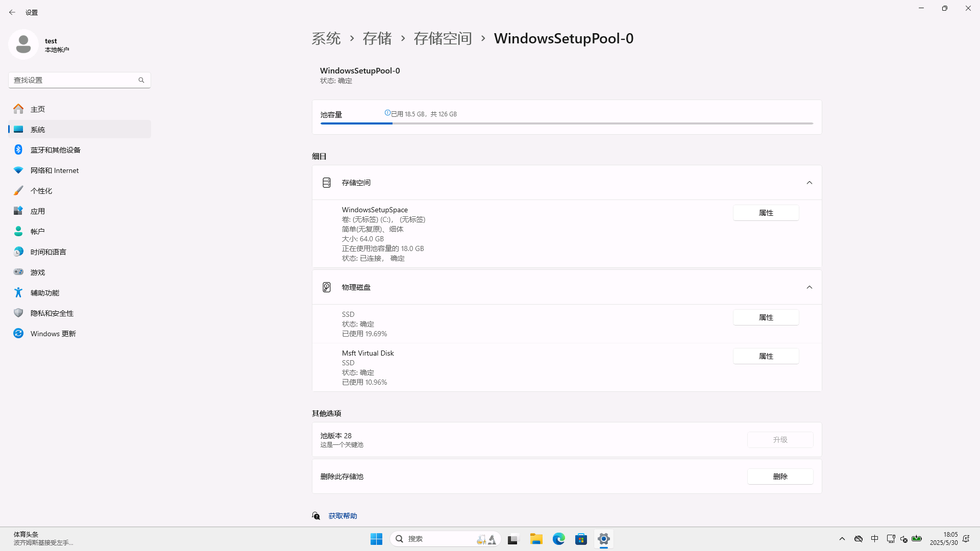
Task: Click the 物理磁盘 hard disk icon
Action: click(327, 287)
